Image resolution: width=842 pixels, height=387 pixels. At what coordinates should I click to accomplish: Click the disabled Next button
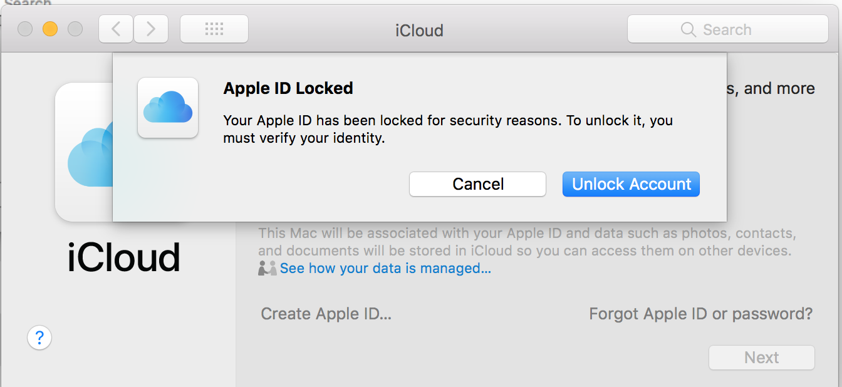tap(761, 358)
